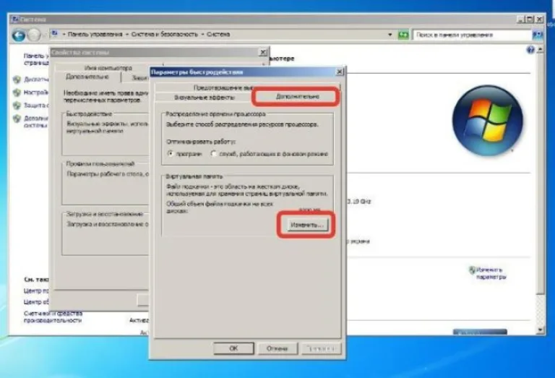The height and width of the screenshot is (378, 555).
Task: Select the "программ" radio button
Action: pyautogui.click(x=171, y=154)
